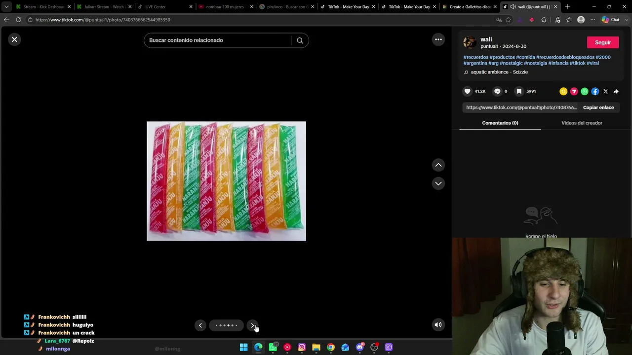Viewport: 632px width, 355px height.
Task: Open the browser profile avatar
Action: 581,20
